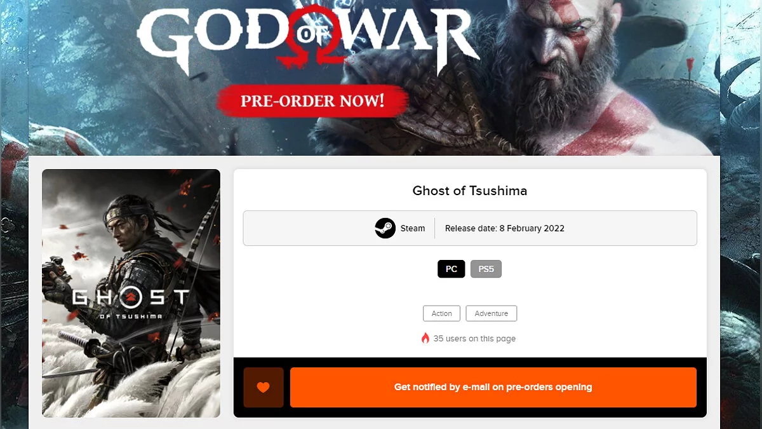Click the Ghost of Tsushima page title
The width and height of the screenshot is (762, 429).
click(470, 190)
